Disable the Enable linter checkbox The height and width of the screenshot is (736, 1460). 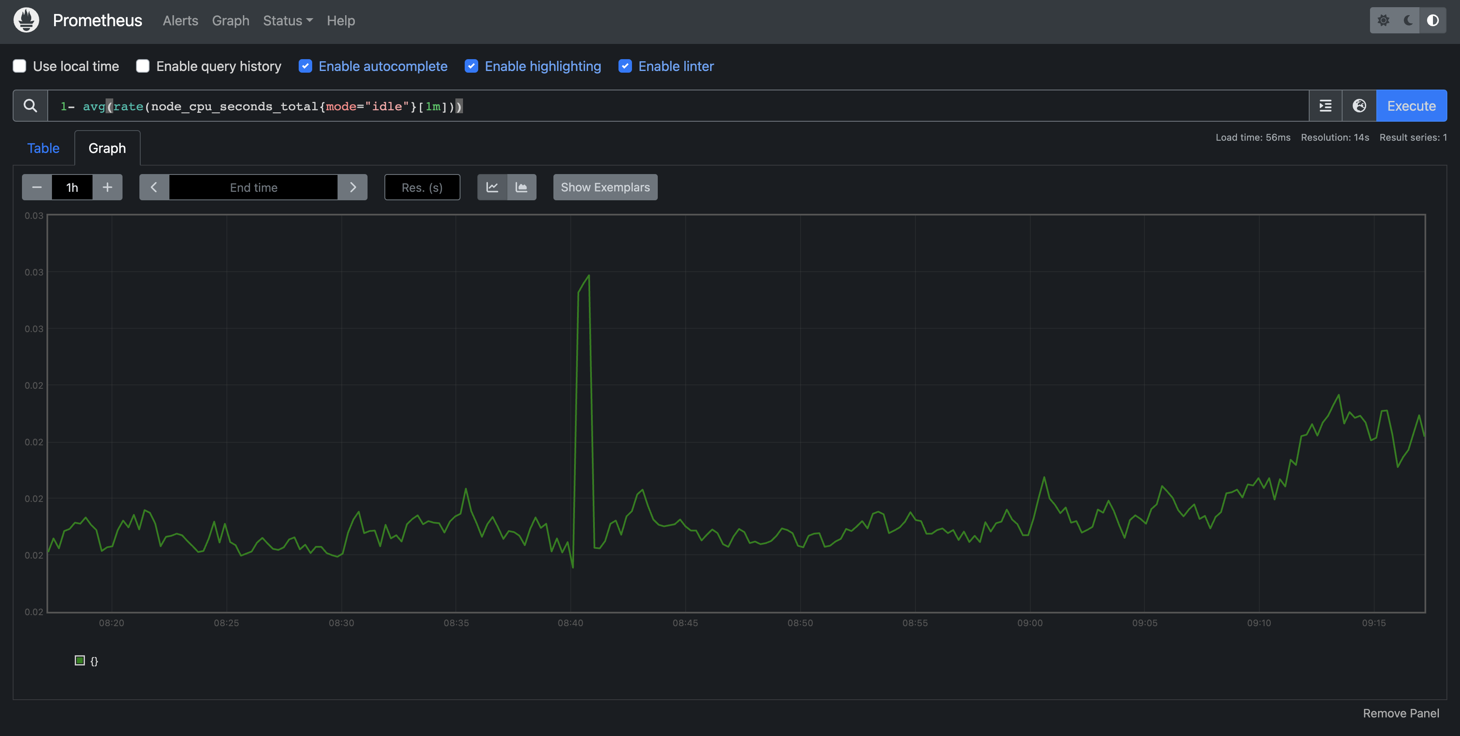tap(625, 66)
